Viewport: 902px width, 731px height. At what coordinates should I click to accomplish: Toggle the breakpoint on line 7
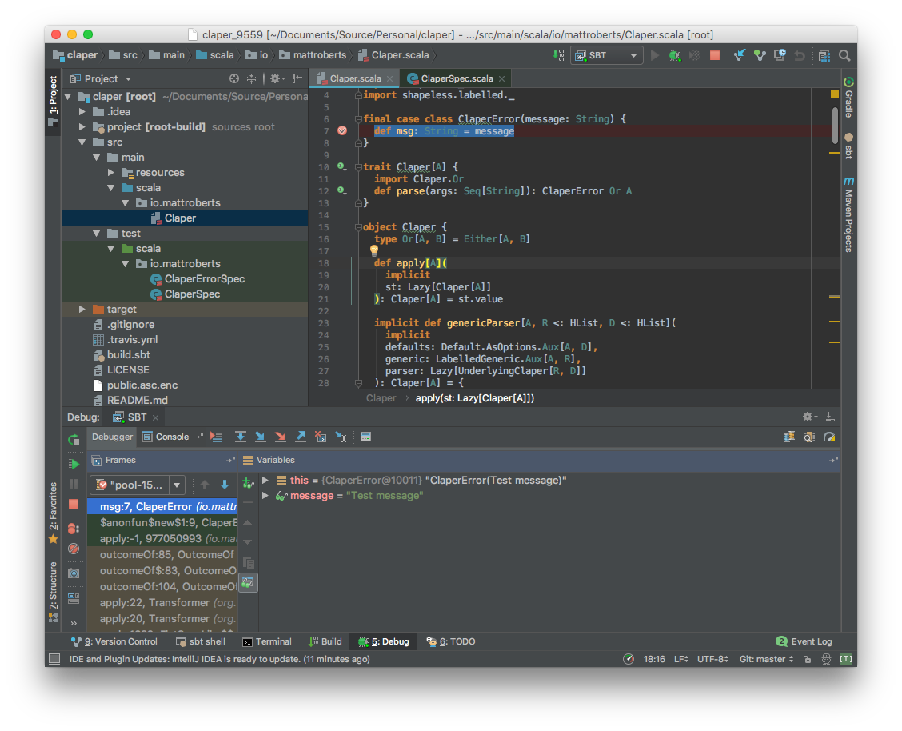[x=342, y=130]
